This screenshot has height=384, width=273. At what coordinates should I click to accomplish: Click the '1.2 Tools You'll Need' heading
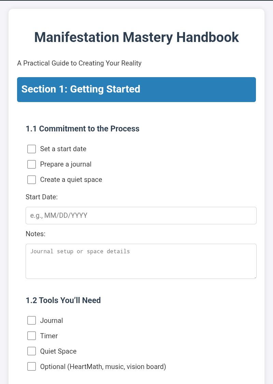pyautogui.click(x=63, y=300)
